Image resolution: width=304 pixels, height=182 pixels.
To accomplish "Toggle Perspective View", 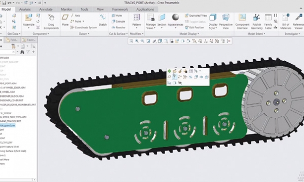I will (225, 21).
